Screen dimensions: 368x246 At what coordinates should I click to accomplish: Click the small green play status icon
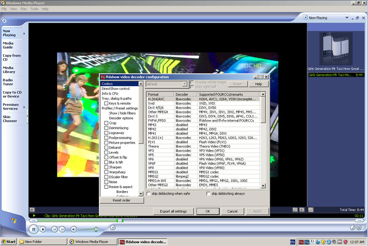tap(34, 216)
